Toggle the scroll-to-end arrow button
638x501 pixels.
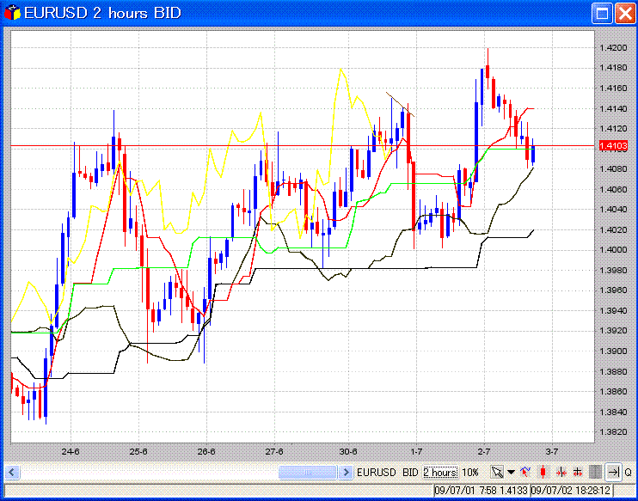click(613, 472)
